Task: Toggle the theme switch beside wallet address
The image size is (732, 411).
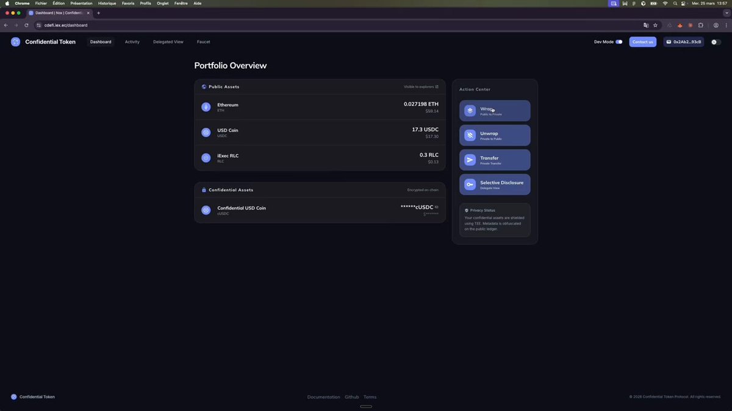Action: 716,42
